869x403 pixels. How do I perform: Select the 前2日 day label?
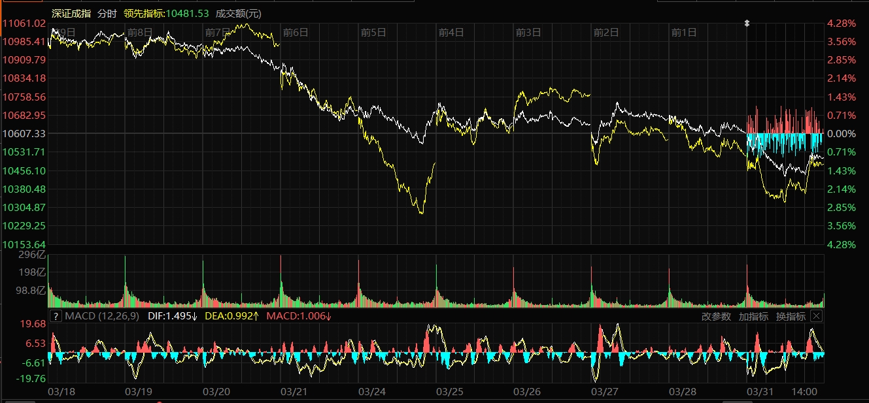point(606,31)
